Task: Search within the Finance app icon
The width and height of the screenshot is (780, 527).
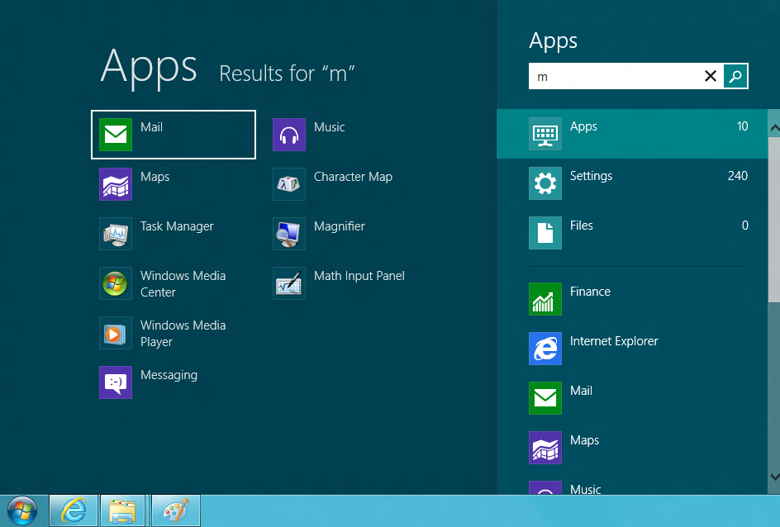Action: pos(545,299)
